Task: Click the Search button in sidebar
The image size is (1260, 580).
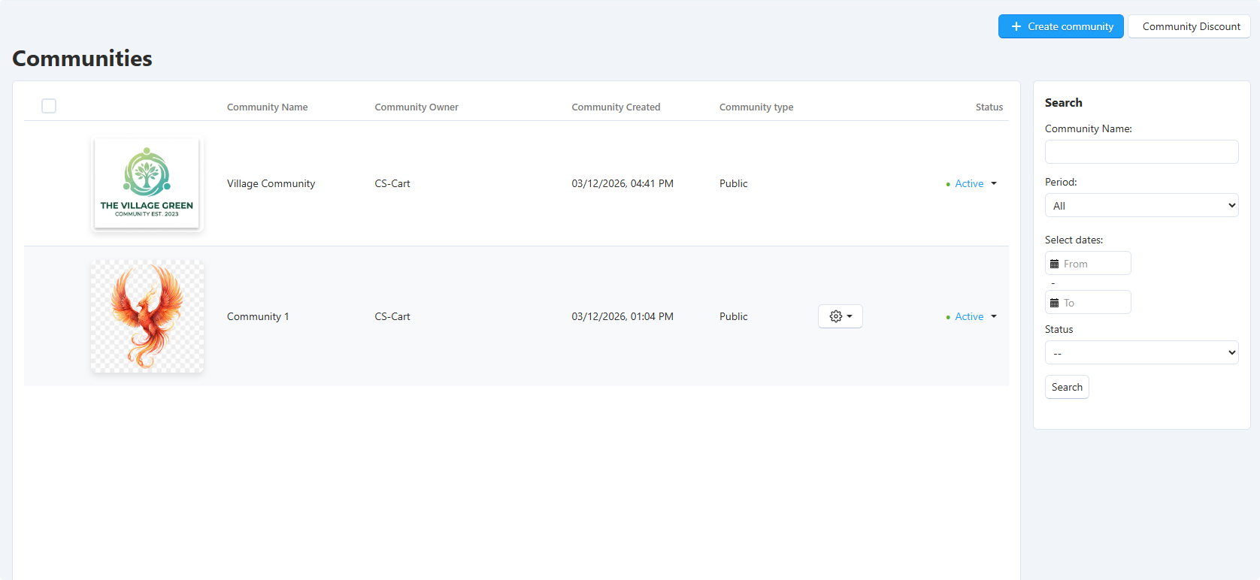Action: pyautogui.click(x=1067, y=387)
